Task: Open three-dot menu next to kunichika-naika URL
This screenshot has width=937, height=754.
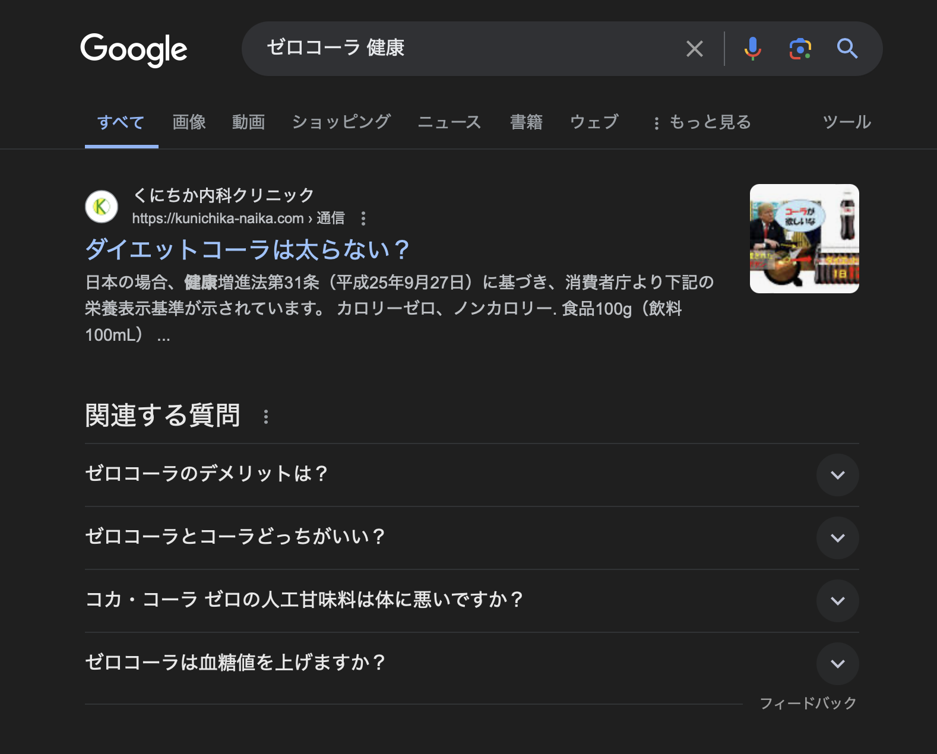Action: click(363, 218)
